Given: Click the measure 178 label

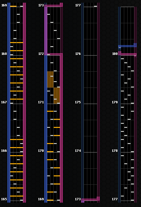Looking at the screenshot, I should (115, 150).
